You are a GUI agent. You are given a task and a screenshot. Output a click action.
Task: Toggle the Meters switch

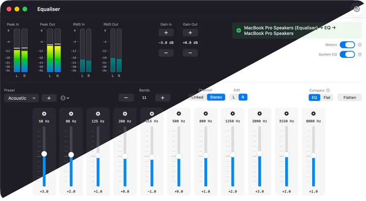(x=347, y=45)
